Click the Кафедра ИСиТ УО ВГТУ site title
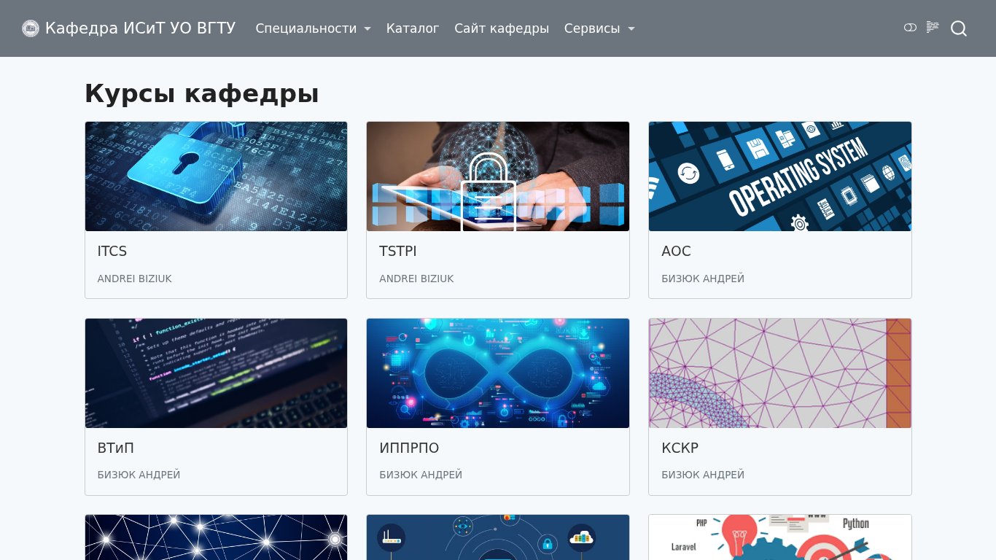 [x=140, y=28]
